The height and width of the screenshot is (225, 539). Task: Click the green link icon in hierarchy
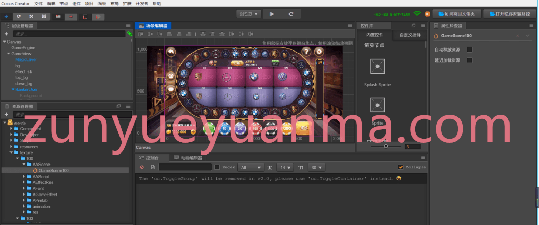coord(129,34)
